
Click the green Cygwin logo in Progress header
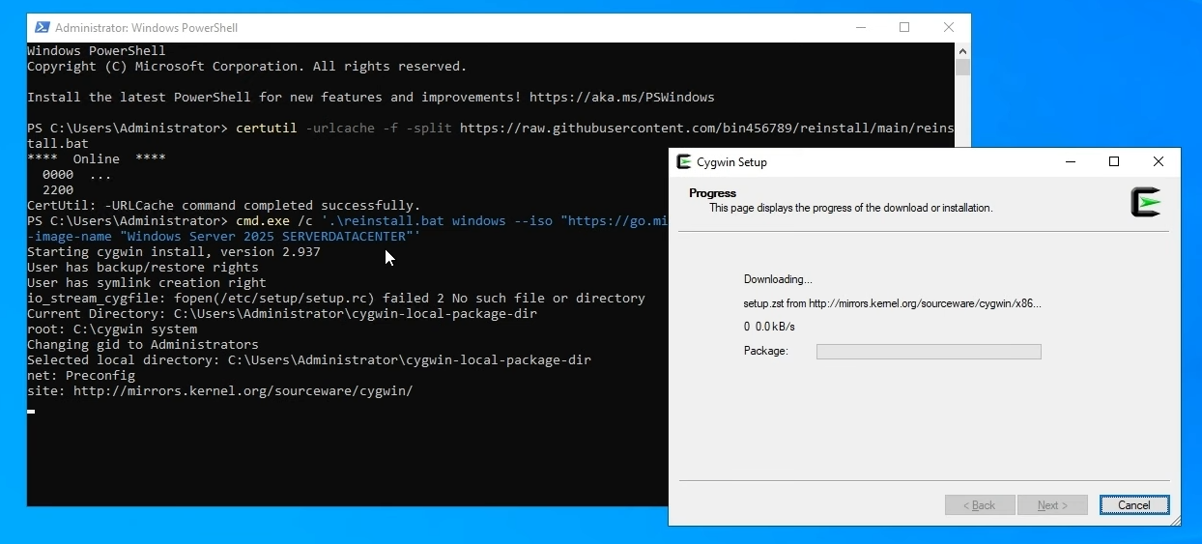(x=1145, y=202)
